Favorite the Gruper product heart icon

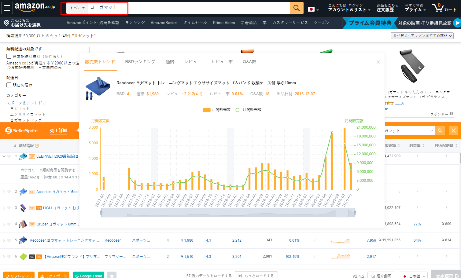click(9, 224)
